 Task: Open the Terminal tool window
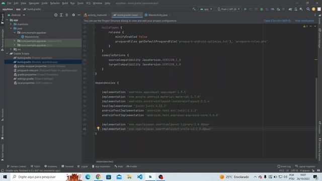coord(67,166)
